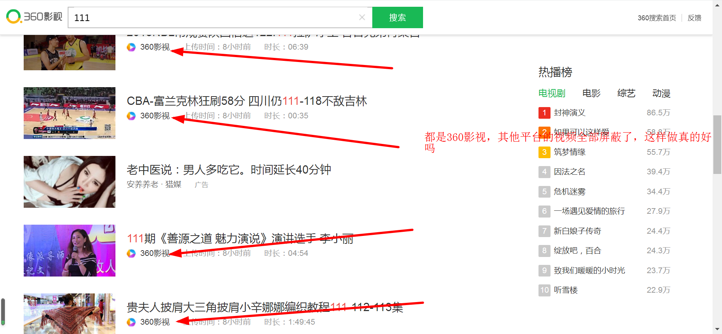The image size is (722, 334).
Task: Click 360影视 source icon under the knitting video
Action: pyautogui.click(x=131, y=322)
